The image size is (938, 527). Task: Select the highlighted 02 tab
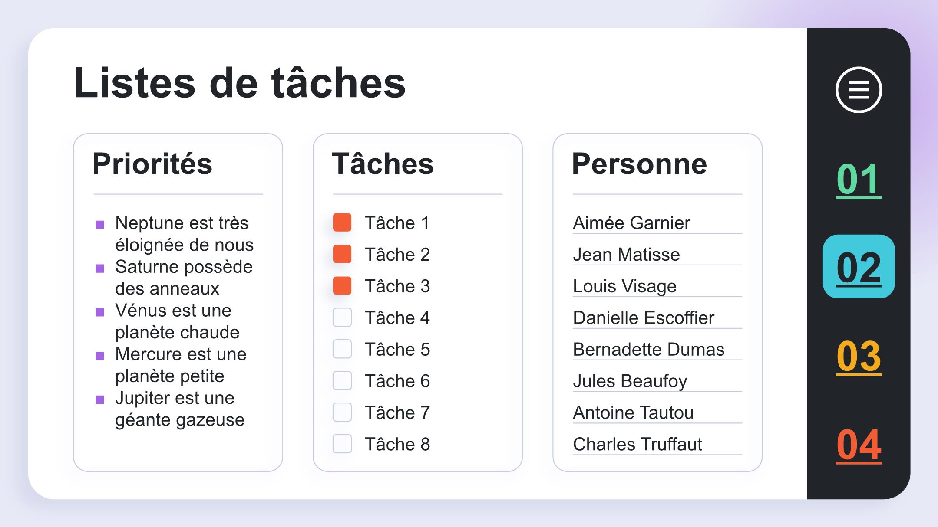pos(859,266)
